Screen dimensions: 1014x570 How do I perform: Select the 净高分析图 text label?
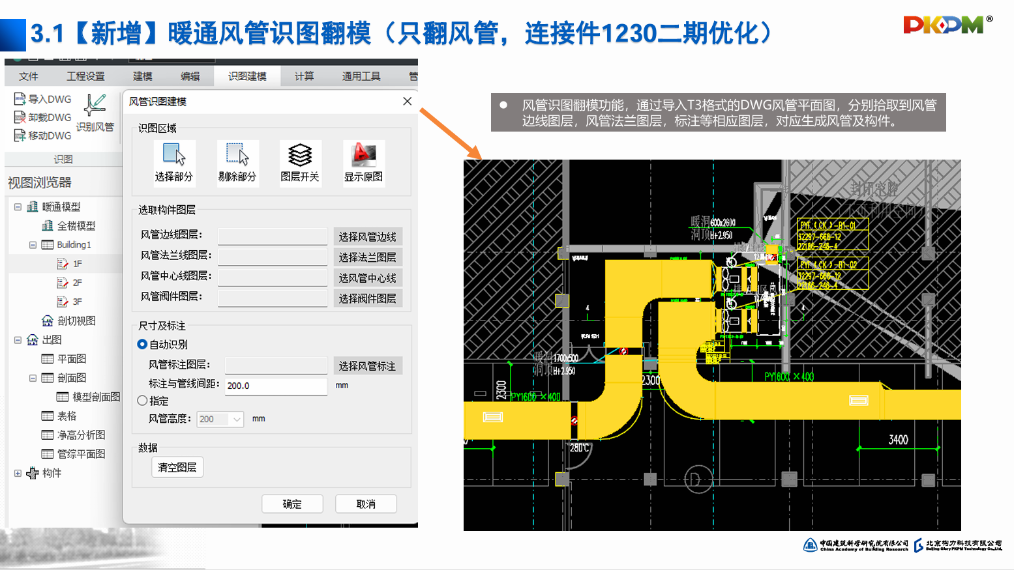point(82,435)
